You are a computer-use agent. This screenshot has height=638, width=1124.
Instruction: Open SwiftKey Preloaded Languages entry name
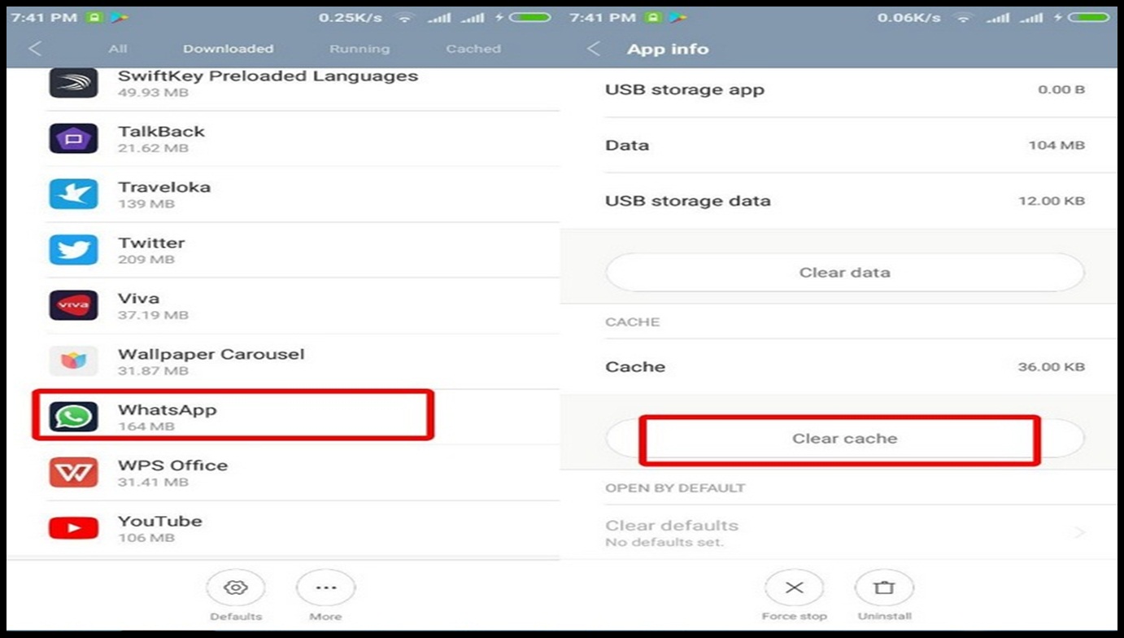[x=268, y=76]
